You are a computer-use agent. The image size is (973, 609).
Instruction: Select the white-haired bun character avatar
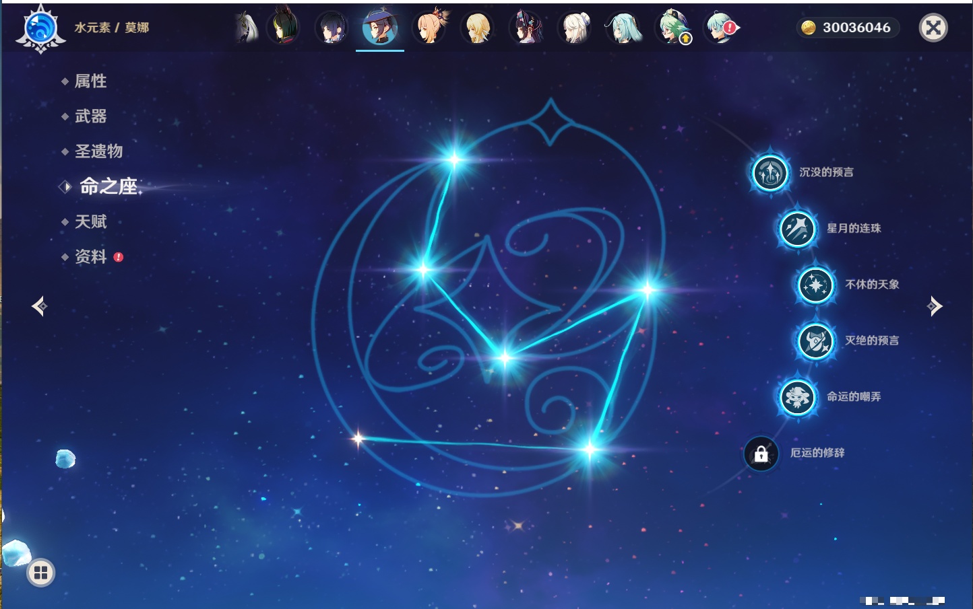tap(575, 28)
